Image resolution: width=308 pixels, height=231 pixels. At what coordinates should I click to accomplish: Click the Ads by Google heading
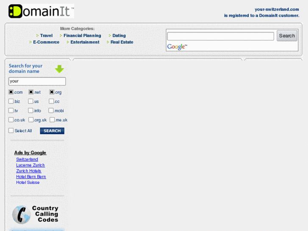pyautogui.click(x=30, y=153)
